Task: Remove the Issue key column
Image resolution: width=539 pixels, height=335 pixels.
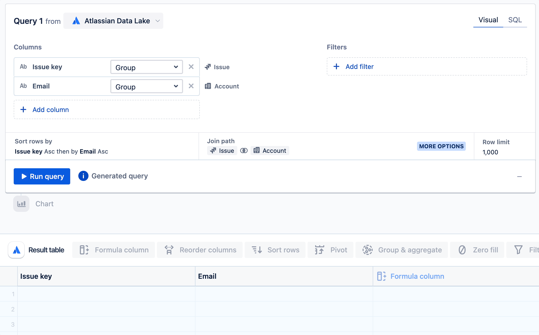Action: [x=191, y=67]
